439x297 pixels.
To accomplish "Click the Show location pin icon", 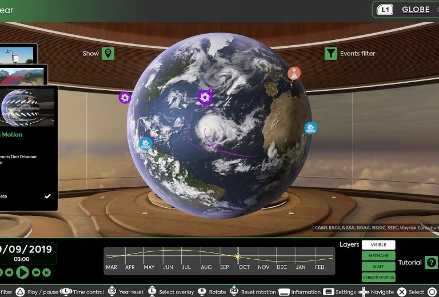I will (107, 53).
